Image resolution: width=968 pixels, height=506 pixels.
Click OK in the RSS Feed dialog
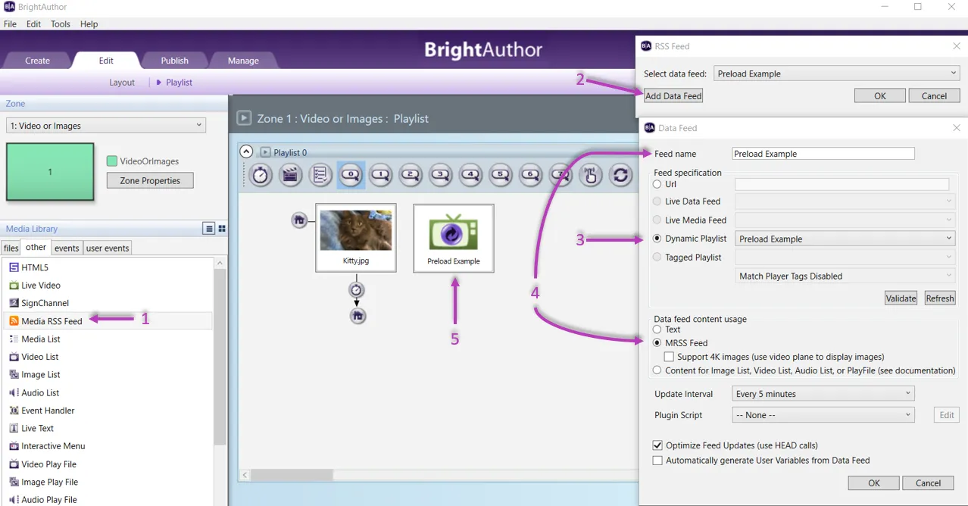pos(880,95)
